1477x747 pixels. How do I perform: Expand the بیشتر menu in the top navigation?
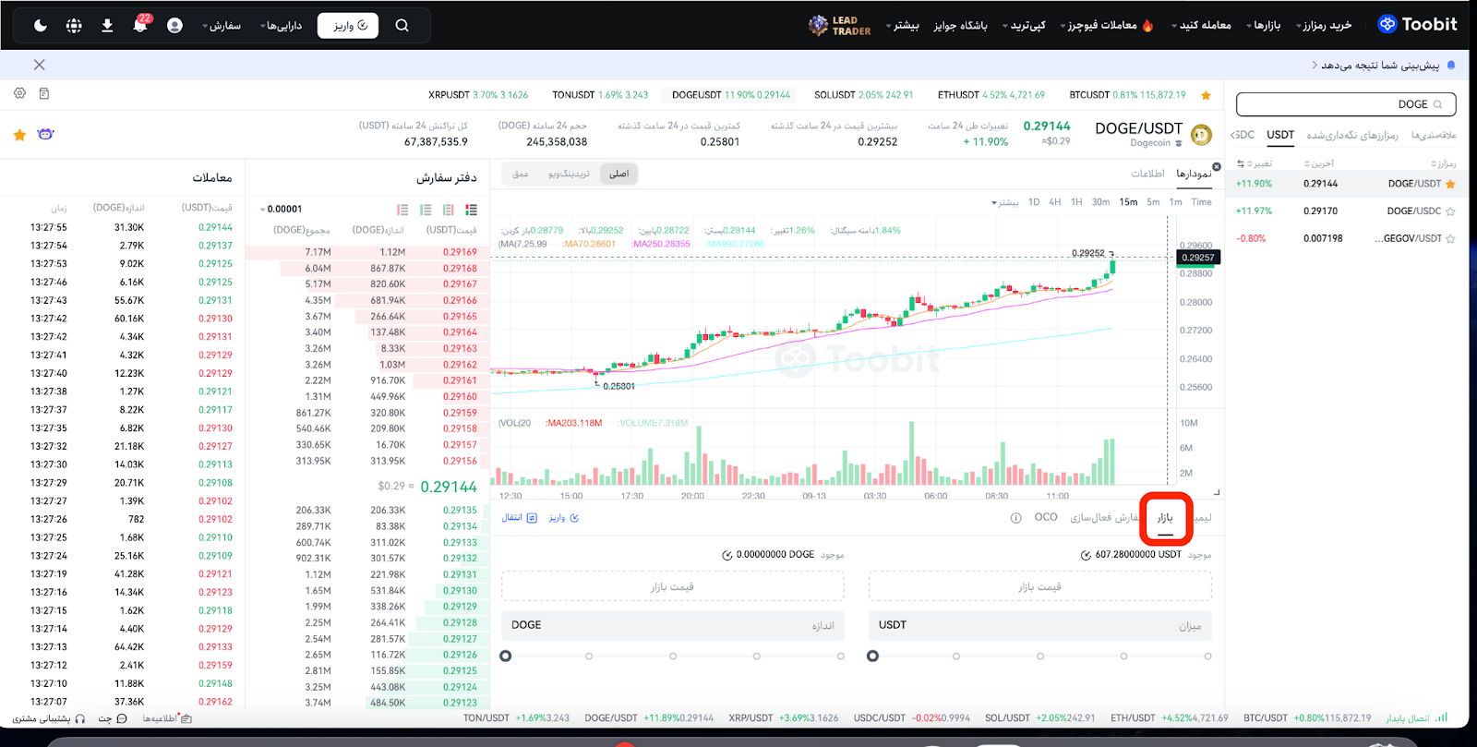click(903, 26)
